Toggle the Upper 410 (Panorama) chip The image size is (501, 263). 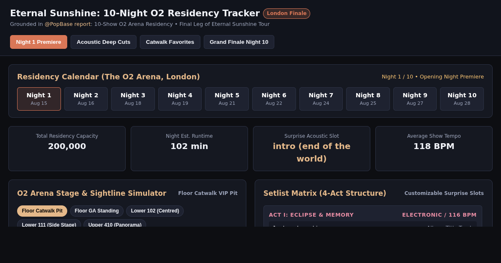coord(115,223)
